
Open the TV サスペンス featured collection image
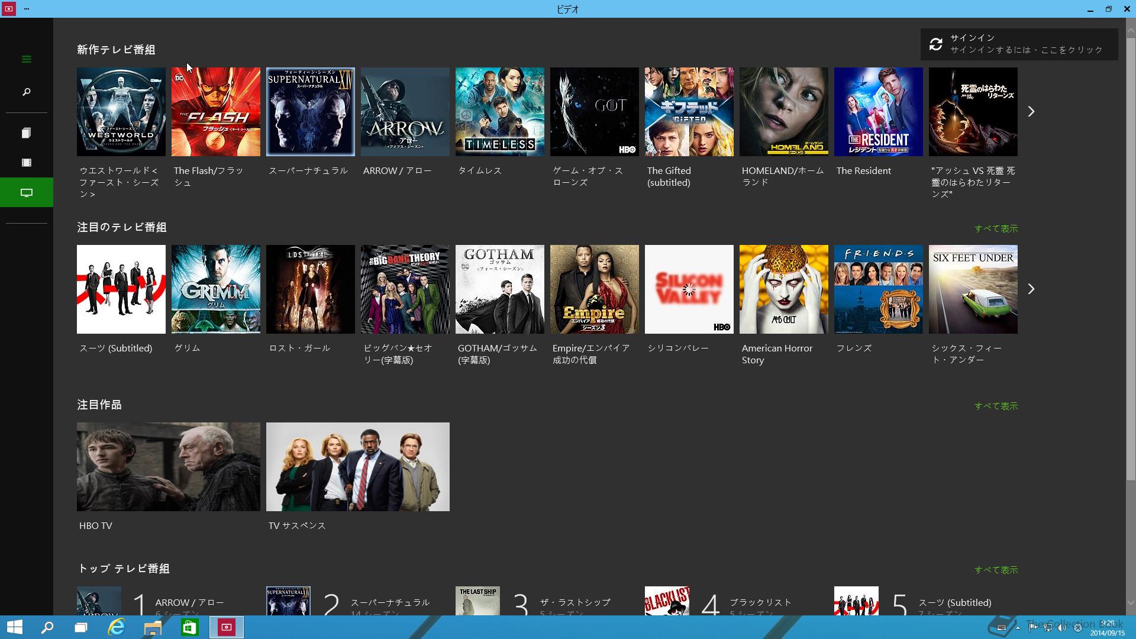(358, 467)
